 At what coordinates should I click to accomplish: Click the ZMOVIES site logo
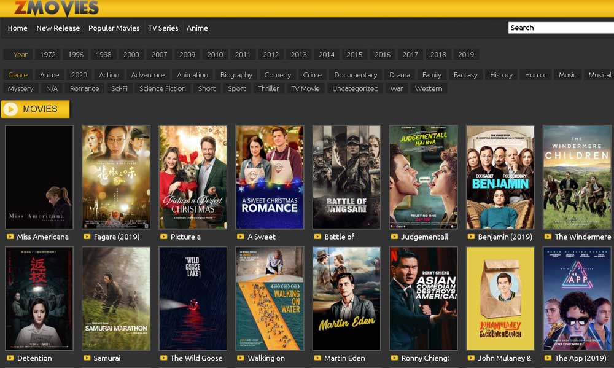click(56, 8)
